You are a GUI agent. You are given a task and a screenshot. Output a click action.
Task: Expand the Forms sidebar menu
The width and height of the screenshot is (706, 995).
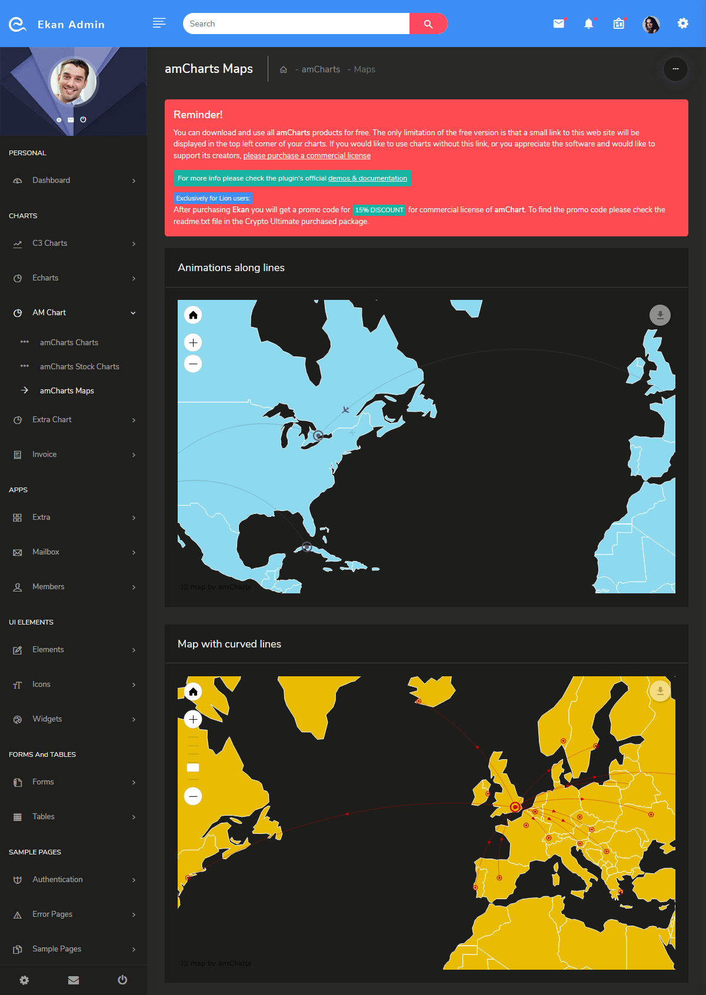pyautogui.click(x=74, y=782)
